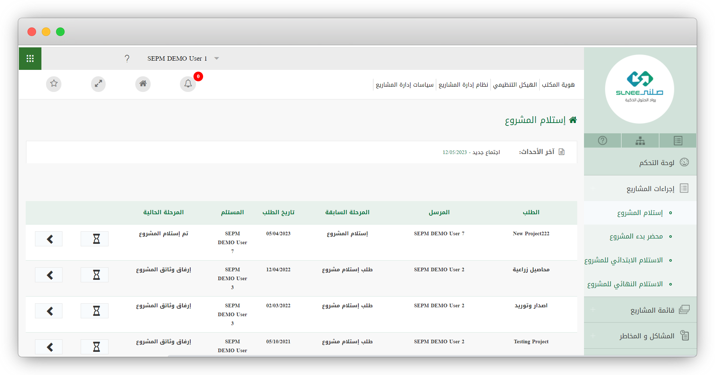Click the Slnee logo image

tap(639, 89)
